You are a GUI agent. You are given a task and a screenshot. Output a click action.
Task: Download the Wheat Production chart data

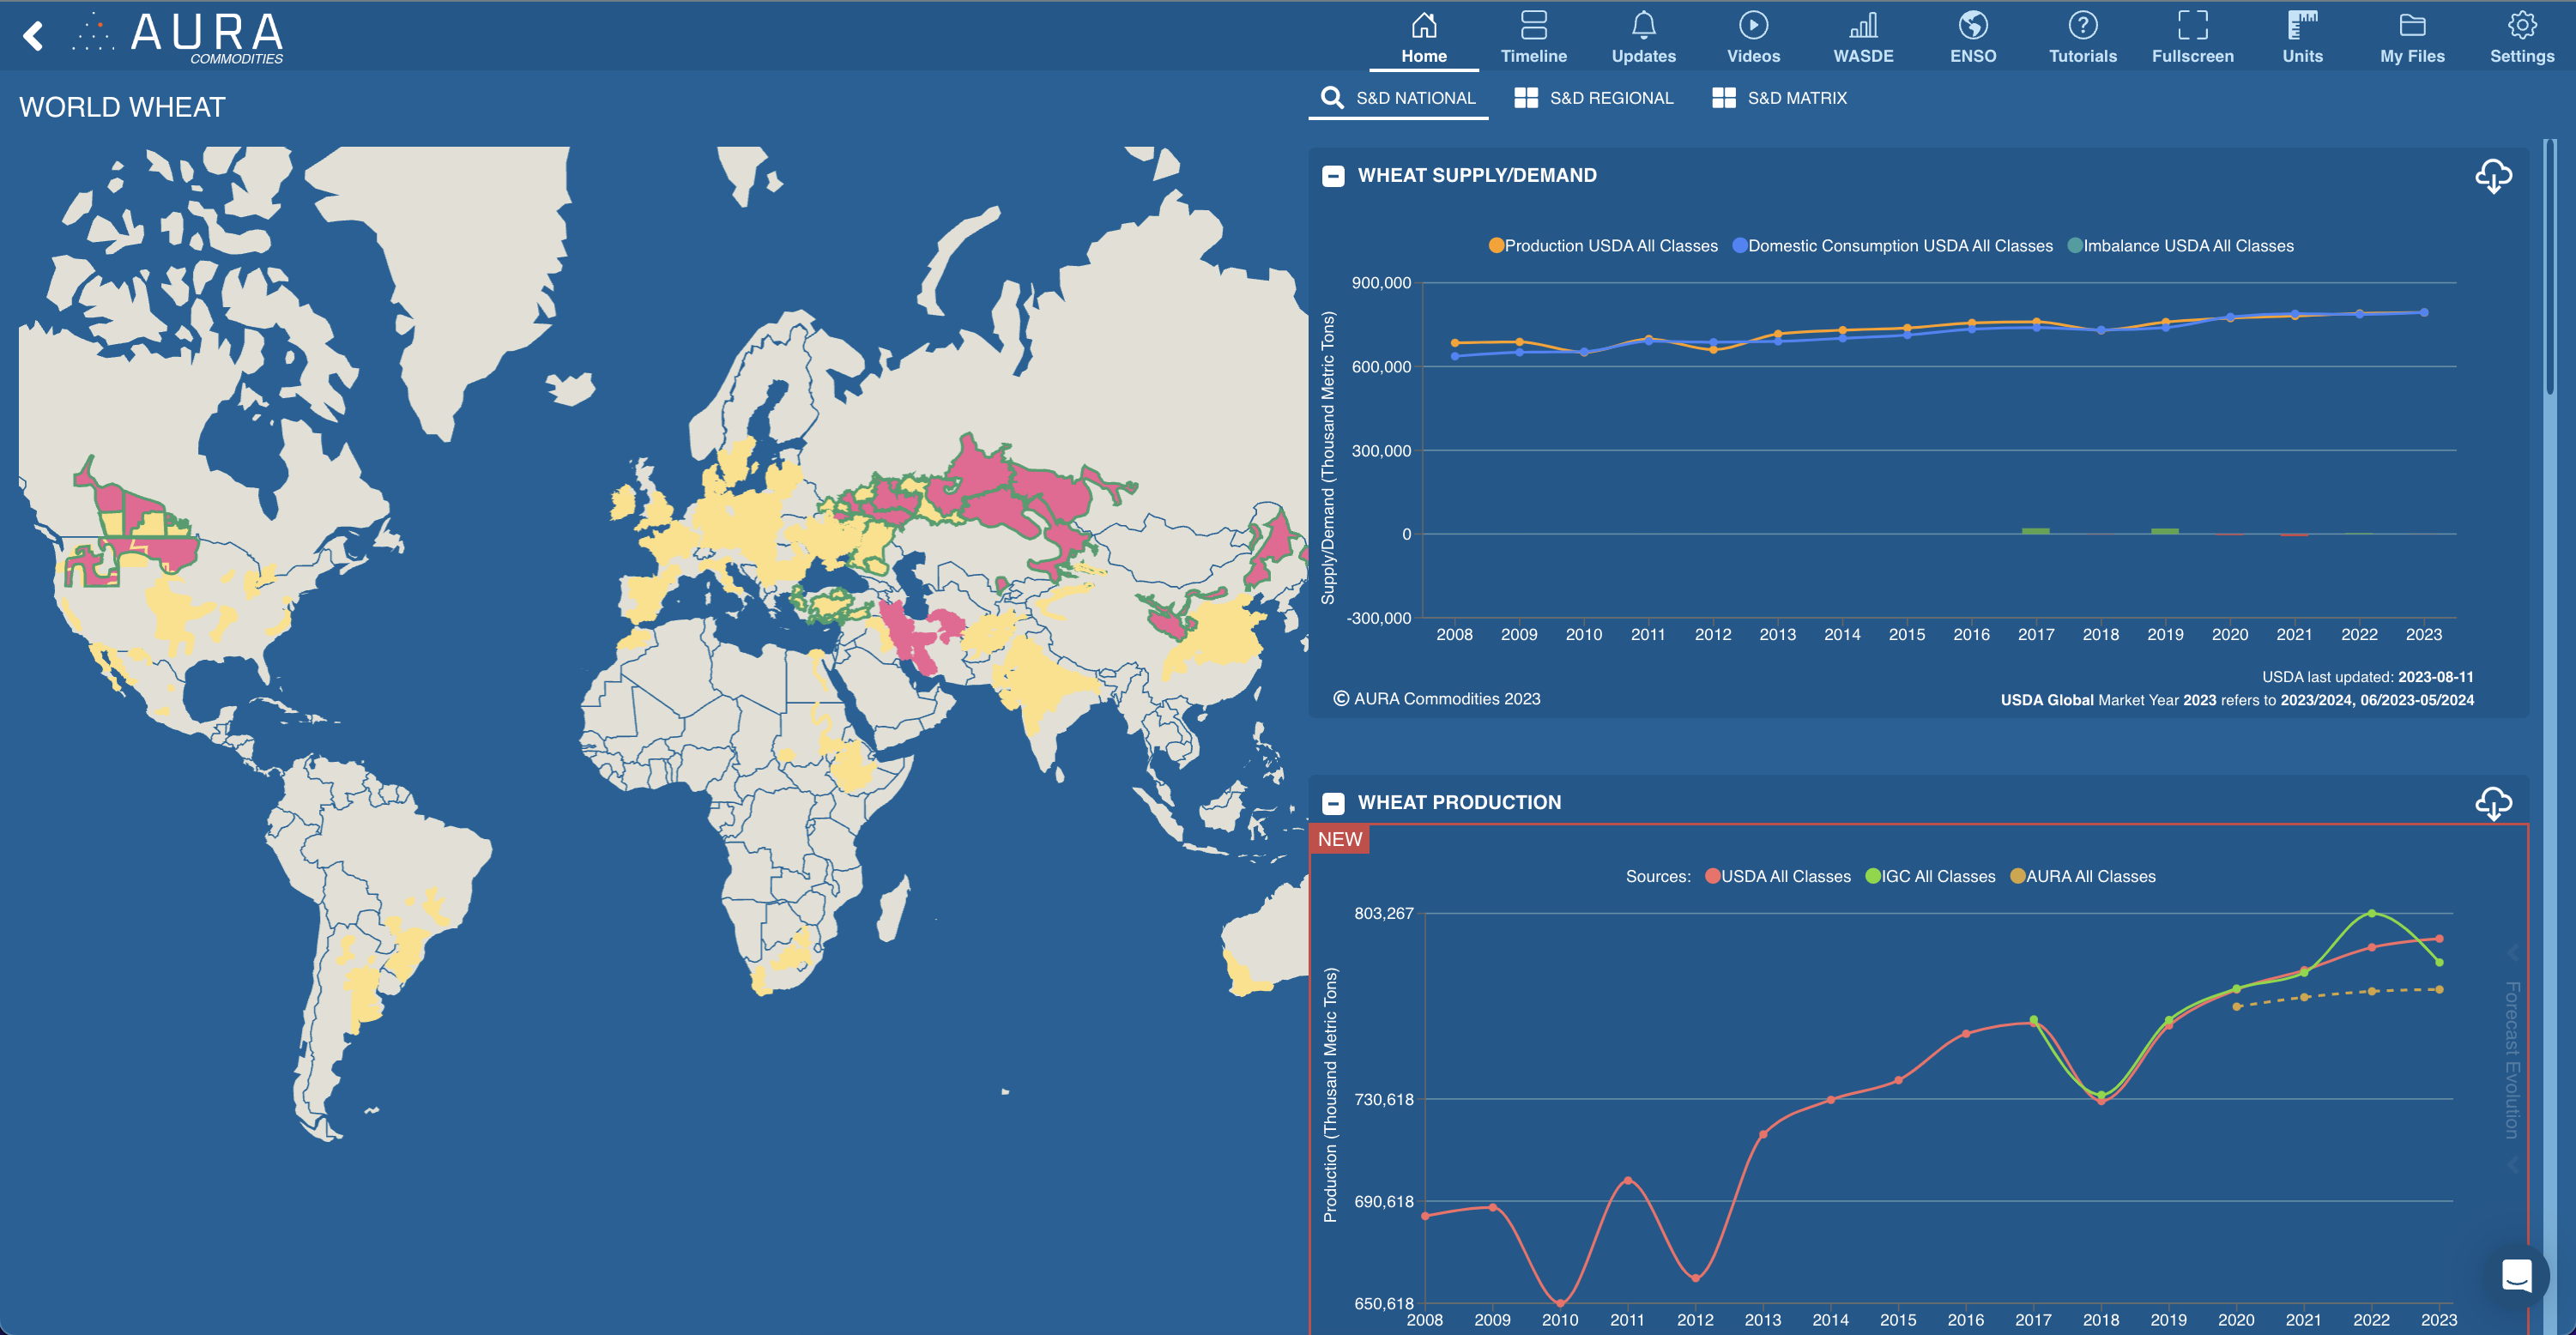[x=2493, y=802]
